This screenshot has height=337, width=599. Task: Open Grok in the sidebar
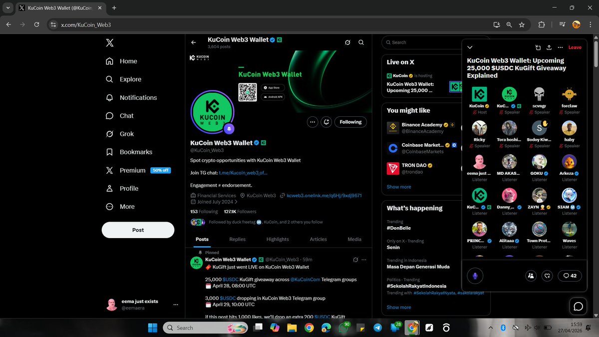pyautogui.click(x=120, y=134)
